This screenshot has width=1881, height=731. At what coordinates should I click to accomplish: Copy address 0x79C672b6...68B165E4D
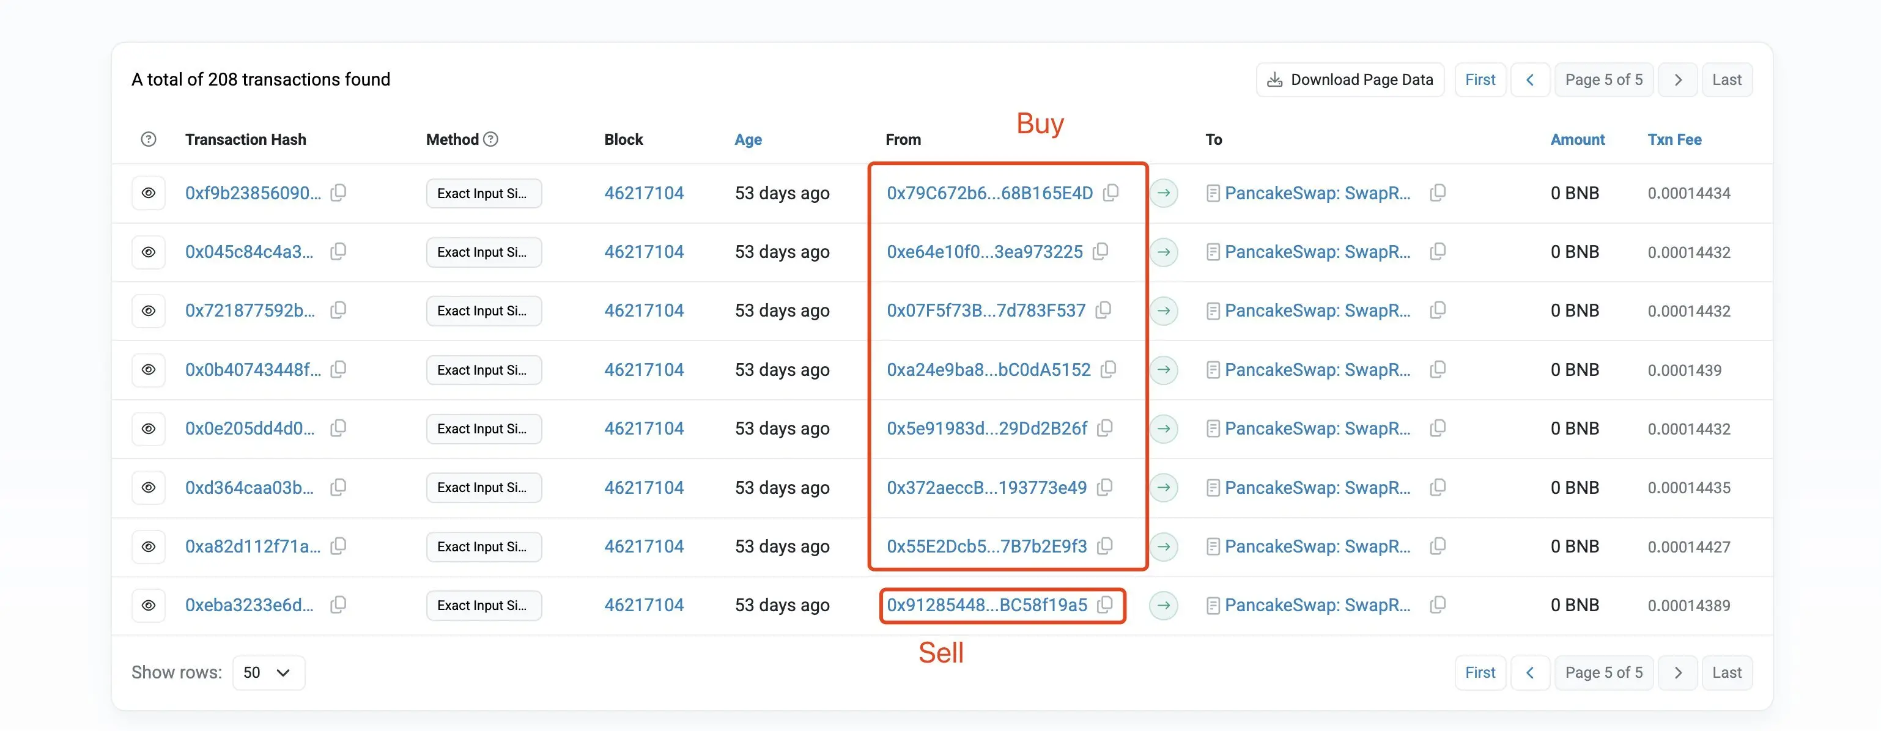tap(1110, 193)
